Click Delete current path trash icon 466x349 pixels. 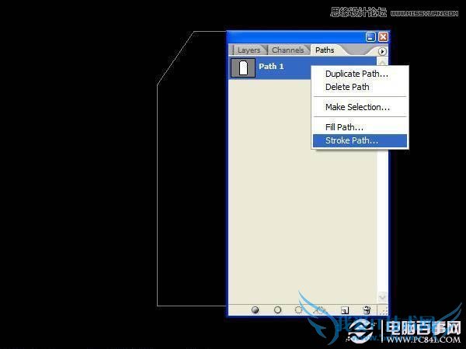[x=367, y=309]
